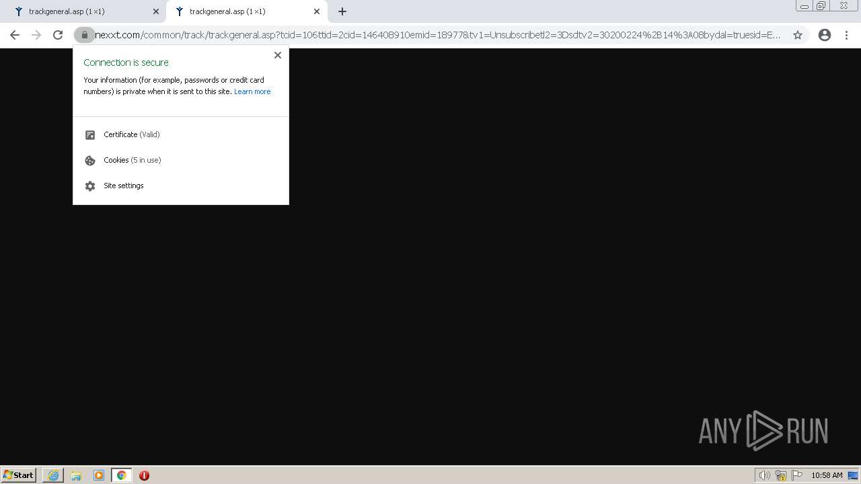Open the Action Center flag icon

coord(797,475)
